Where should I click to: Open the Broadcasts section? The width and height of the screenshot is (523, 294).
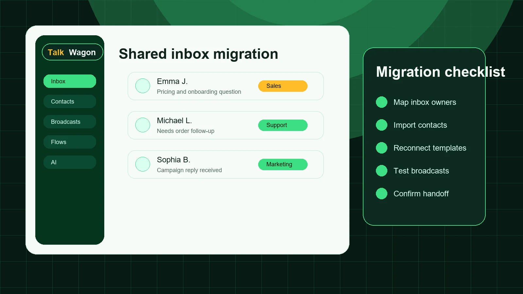pos(70,122)
